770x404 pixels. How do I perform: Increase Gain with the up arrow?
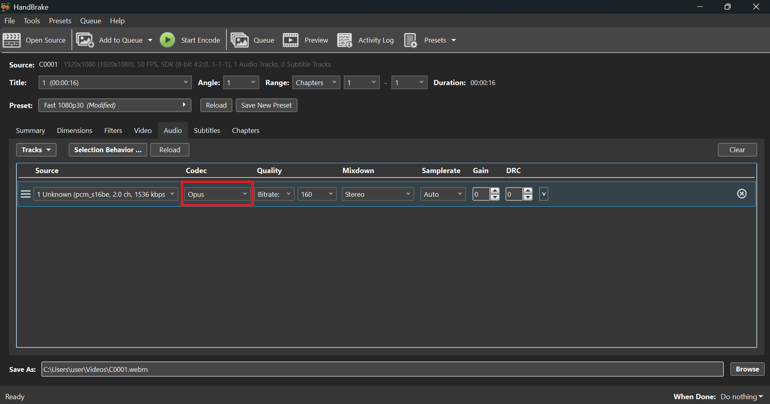[495, 191]
